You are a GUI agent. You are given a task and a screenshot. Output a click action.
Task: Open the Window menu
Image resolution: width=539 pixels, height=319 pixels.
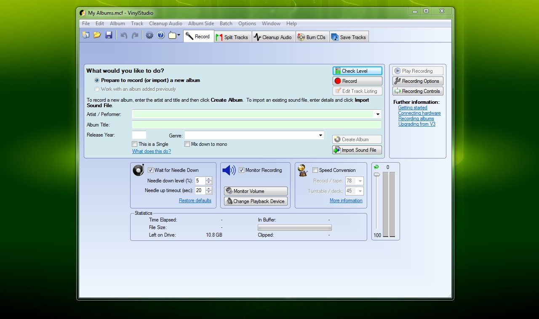pos(271,24)
